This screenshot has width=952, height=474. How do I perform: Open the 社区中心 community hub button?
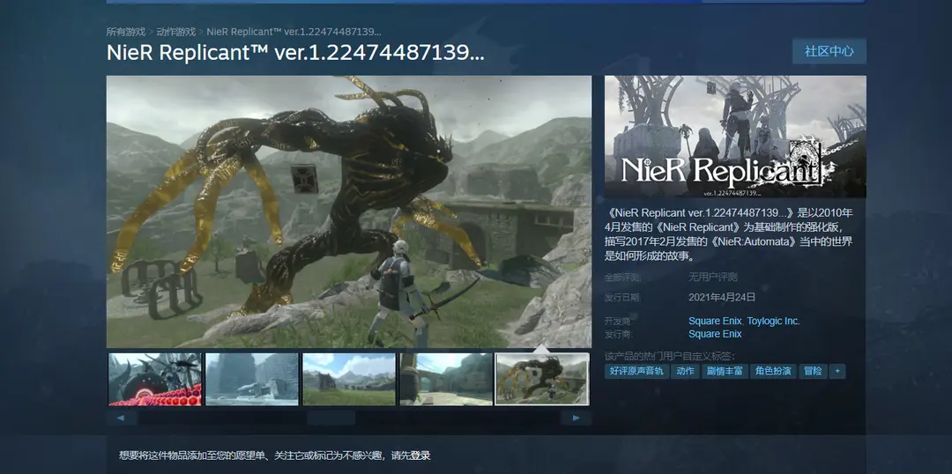[829, 51]
